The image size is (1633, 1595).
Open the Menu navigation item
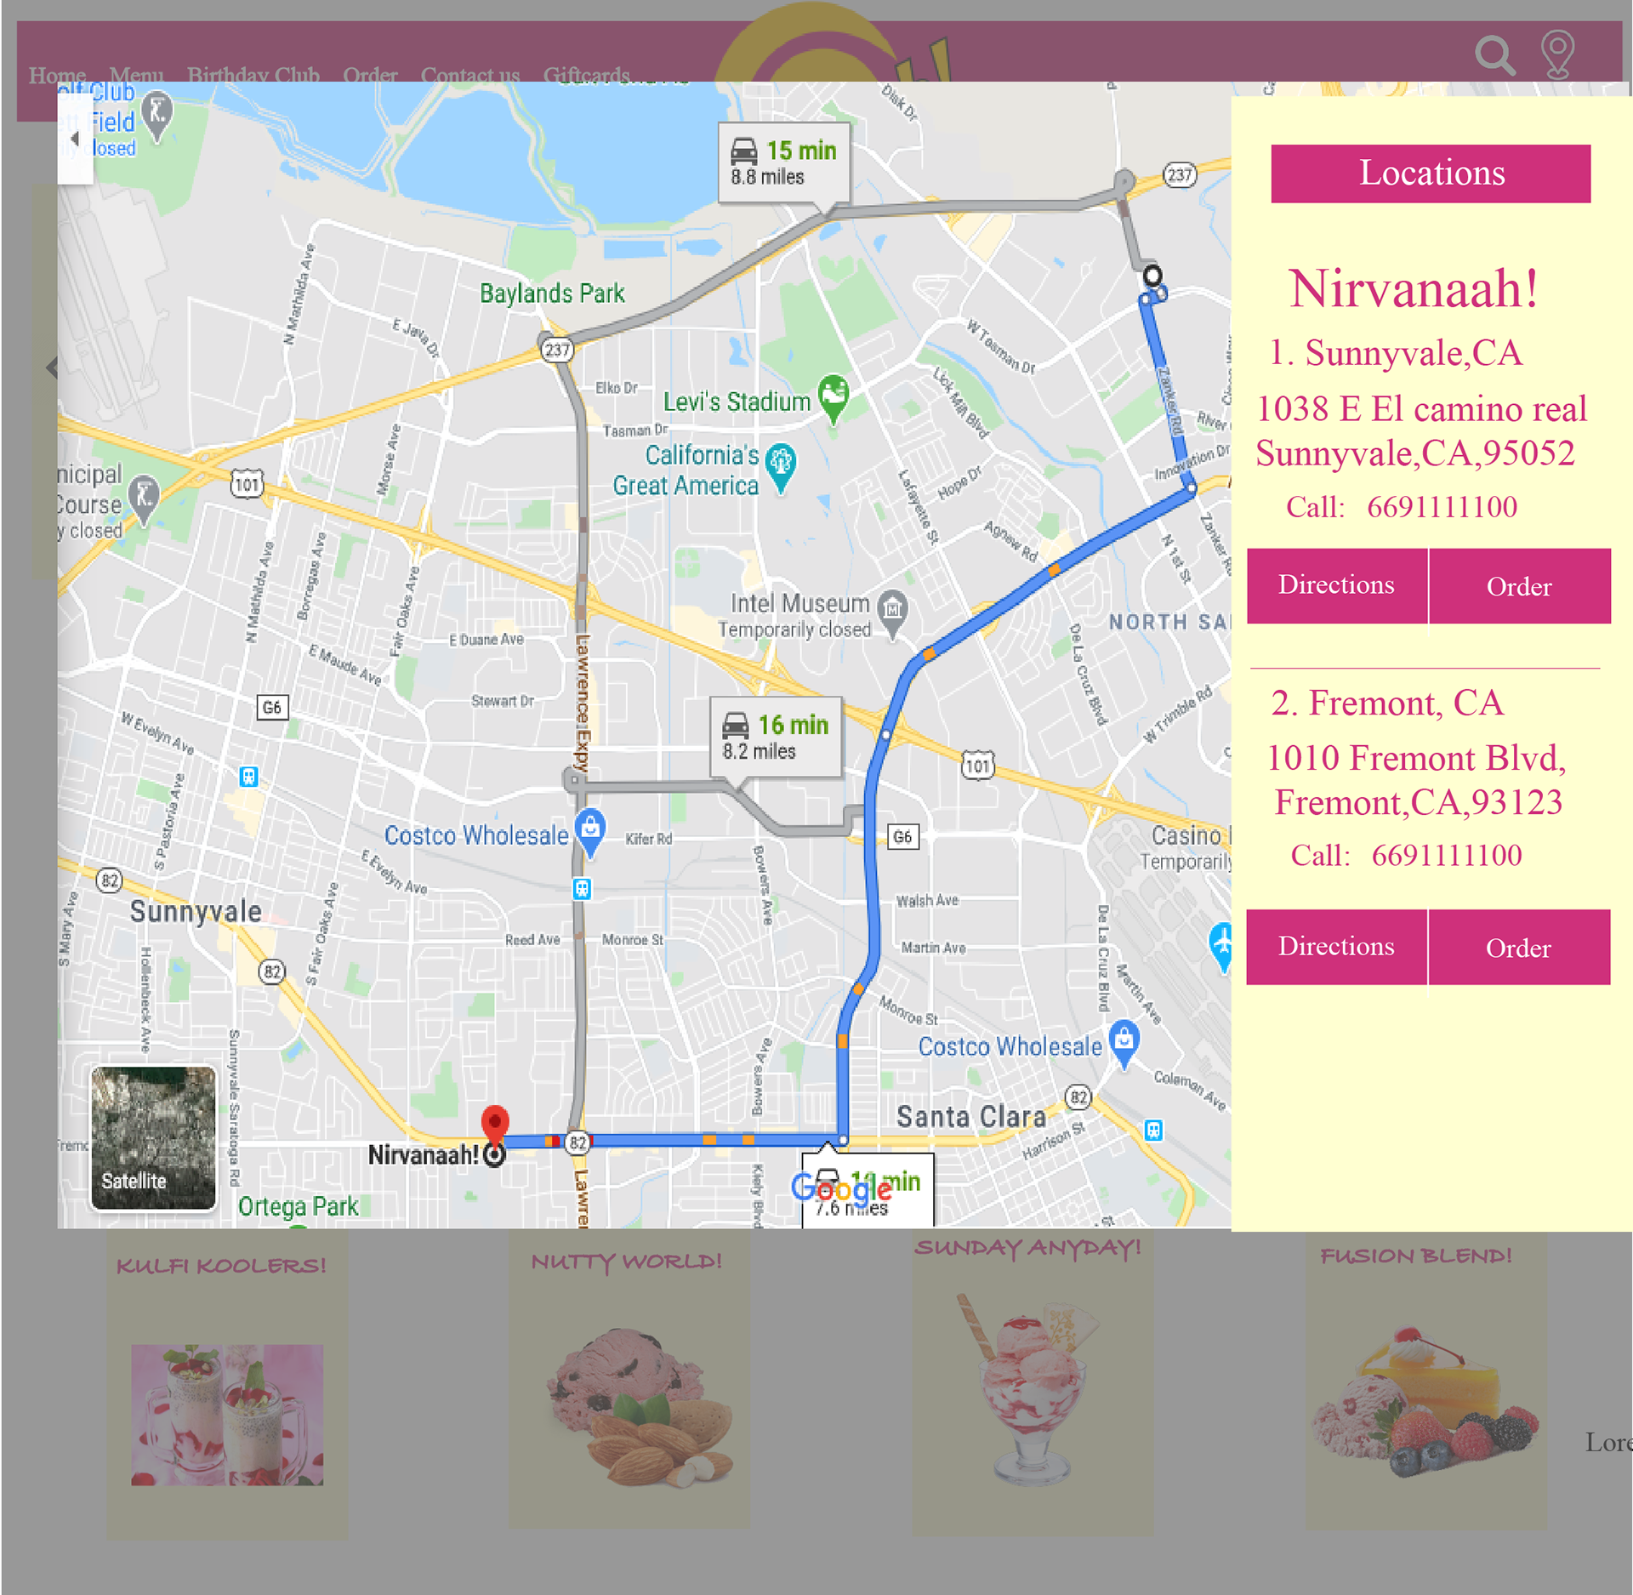(136, 74)
